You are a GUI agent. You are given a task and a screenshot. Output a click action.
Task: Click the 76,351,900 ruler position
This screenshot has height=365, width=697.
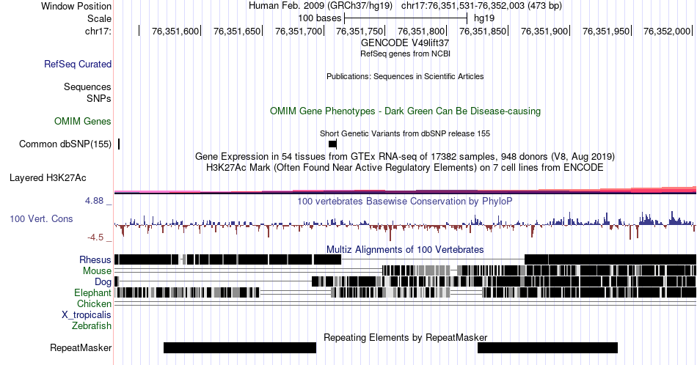click(x=544, y=31)
